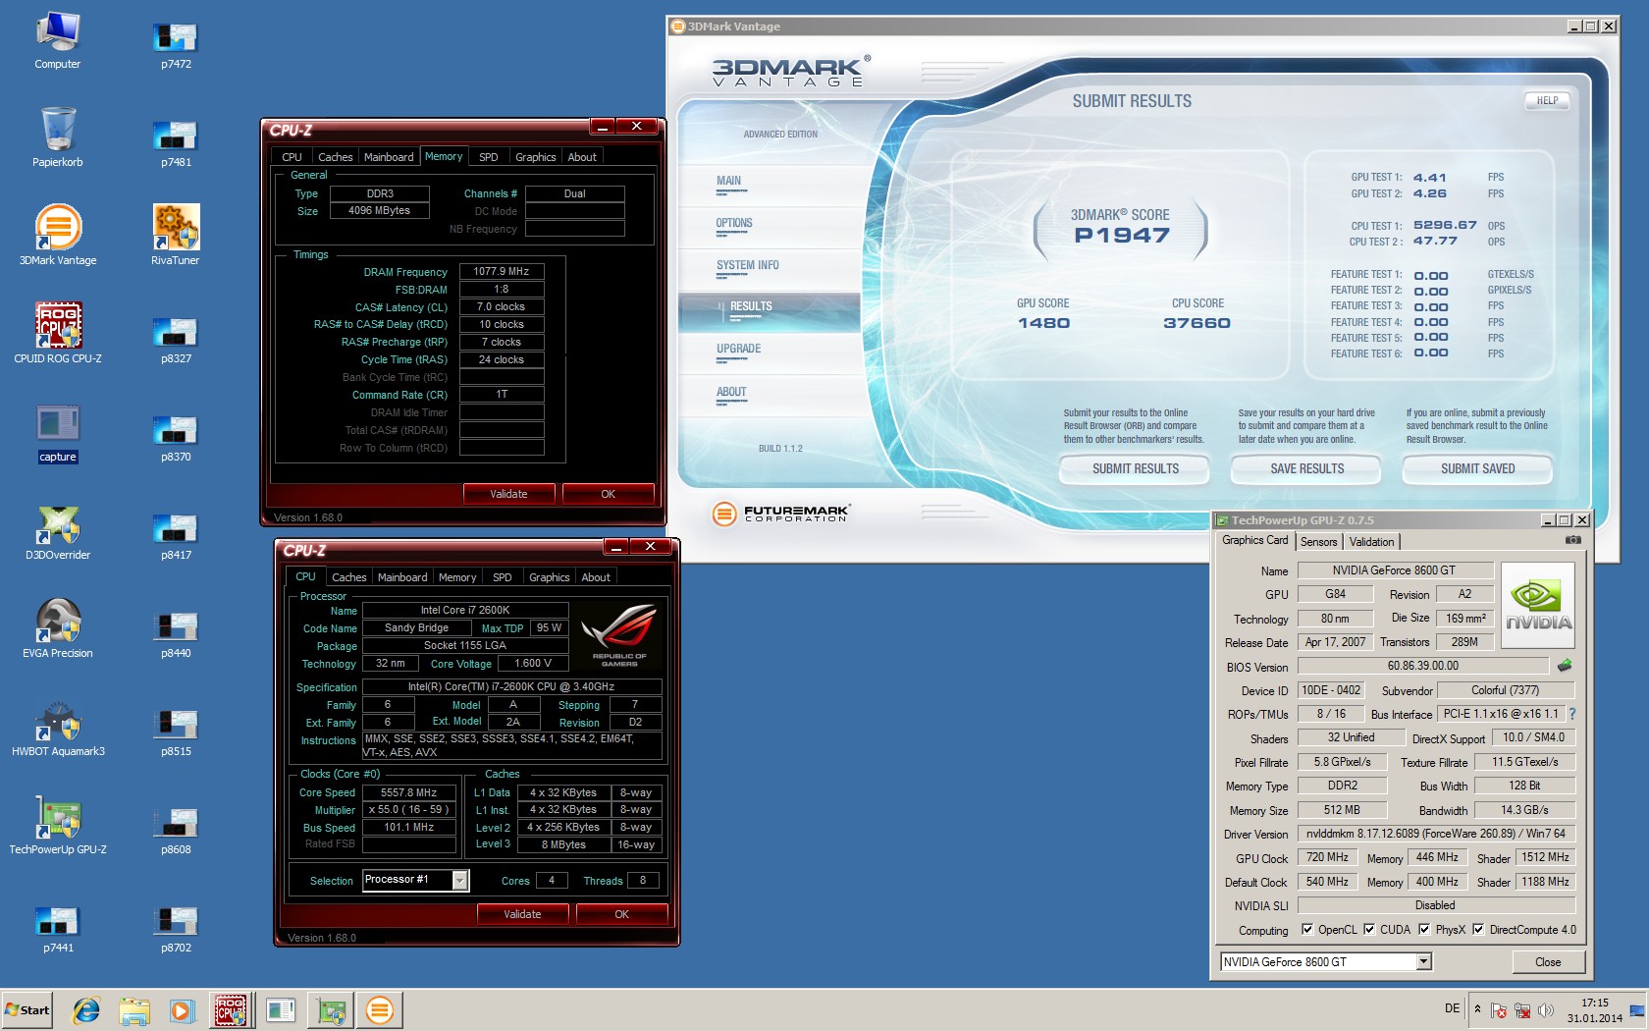This screenshot has height=1031, width=1649.
Task: Click Close button in GPU-Z
Action: point(1548,962)
